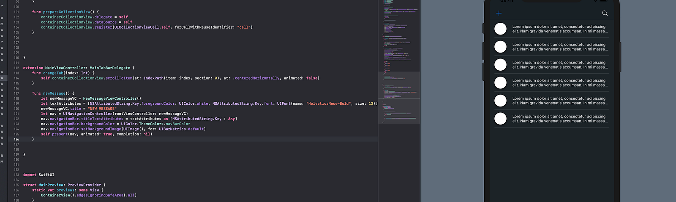The height and width of the screenshot is (202, 676).
Task: Click 'let nav = UINavigationController' line
Action: [114, 114]
